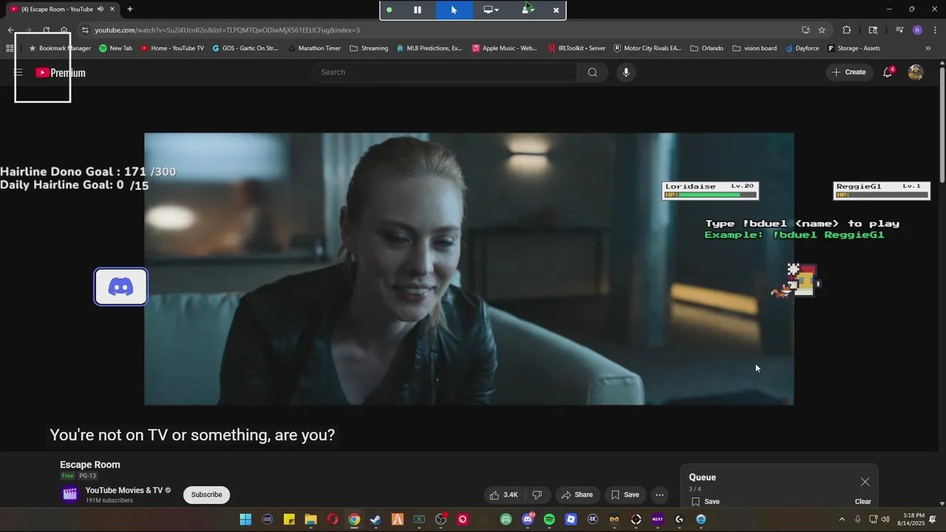Click on the video player to pause
Screen dimensions: 946x532
click(469, 269)
